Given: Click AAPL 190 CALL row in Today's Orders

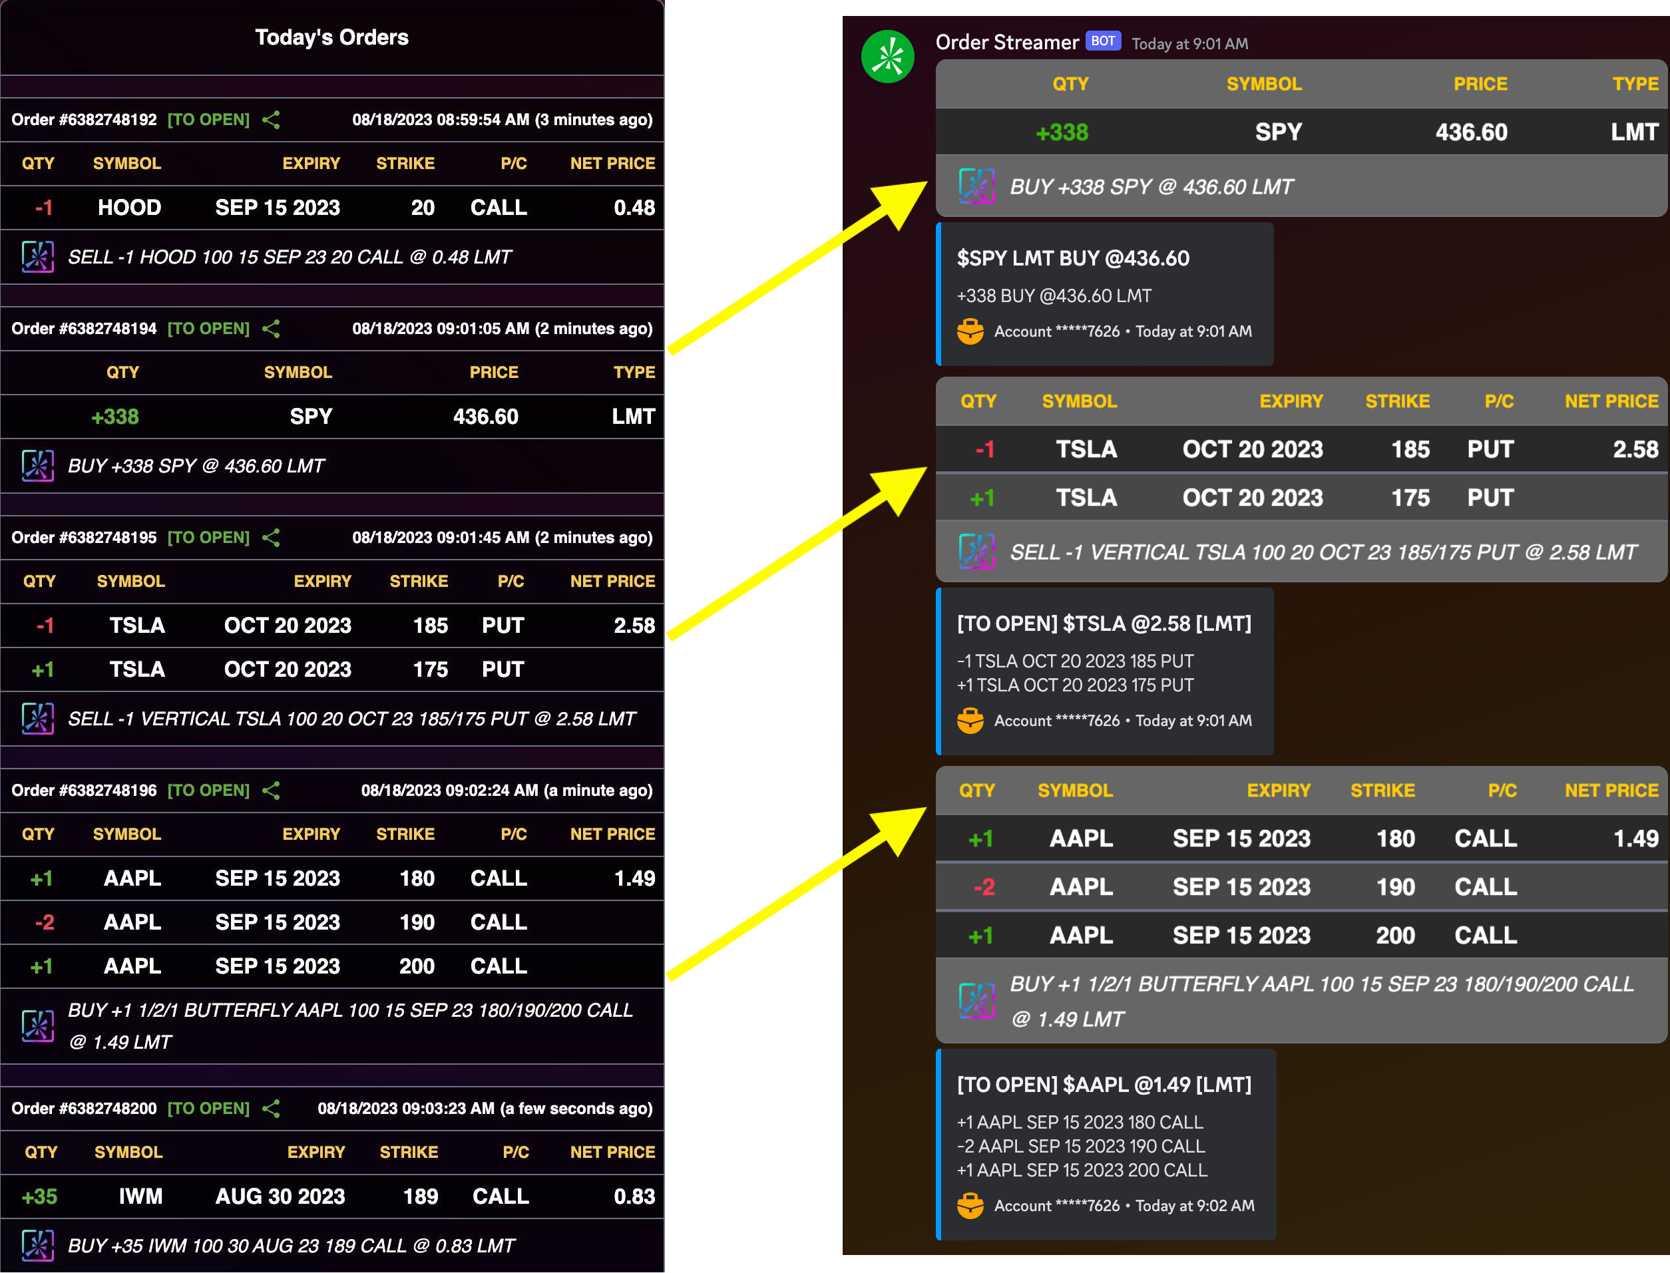Looking at the screenshot, I should pyautogui.click(x=332, y=923).
